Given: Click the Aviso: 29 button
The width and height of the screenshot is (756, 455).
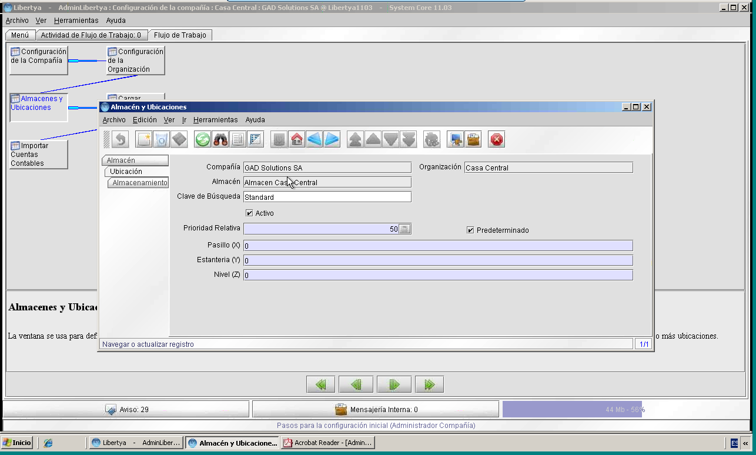Looking at the screenshot, I should click(126, 409).
